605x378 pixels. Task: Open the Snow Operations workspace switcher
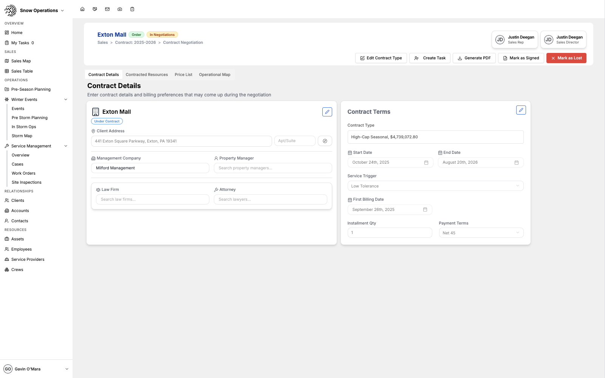(x=42, y=11)
